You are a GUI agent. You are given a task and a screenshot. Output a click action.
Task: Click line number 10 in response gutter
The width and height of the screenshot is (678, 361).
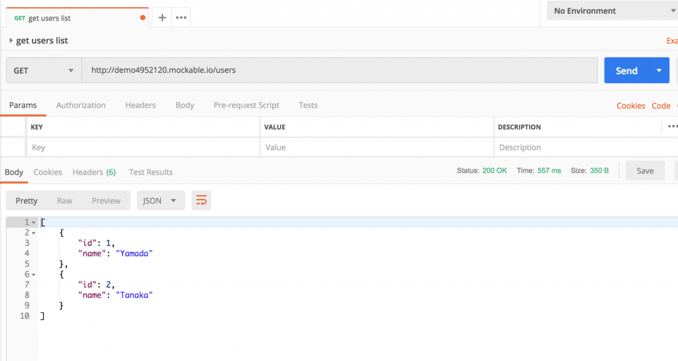coord(24,316)
